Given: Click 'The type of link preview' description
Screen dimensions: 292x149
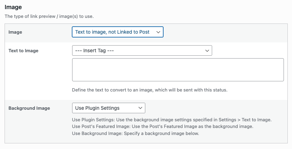Looking at the screenshot, I should (x=49, y=16).
